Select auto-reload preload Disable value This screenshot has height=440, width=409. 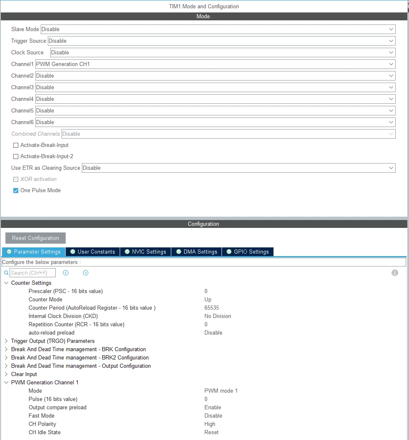(x=213, y=333)
